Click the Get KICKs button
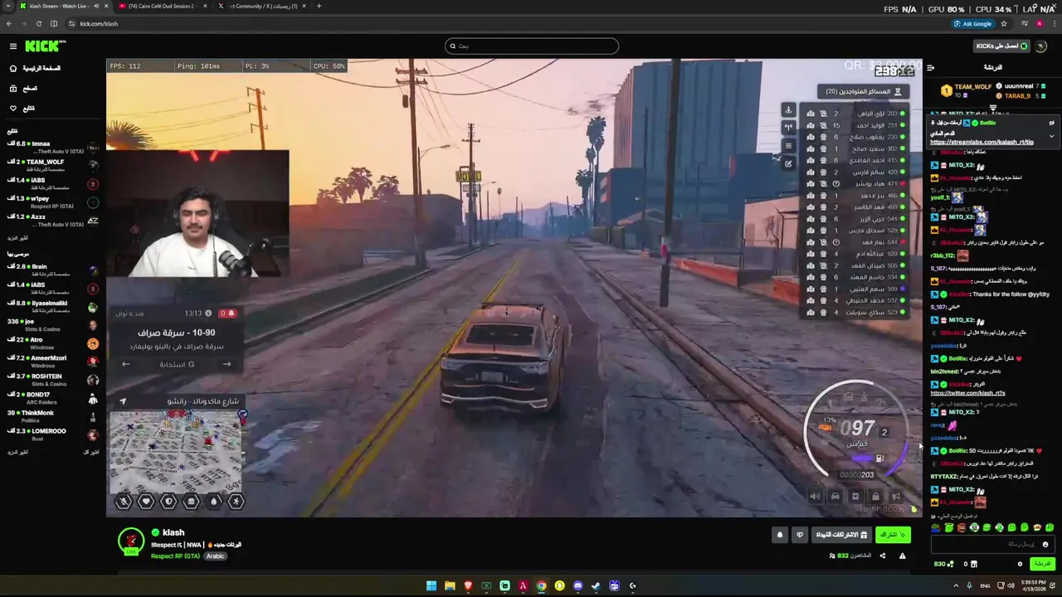1062x597 pixels. (1001, 46)
